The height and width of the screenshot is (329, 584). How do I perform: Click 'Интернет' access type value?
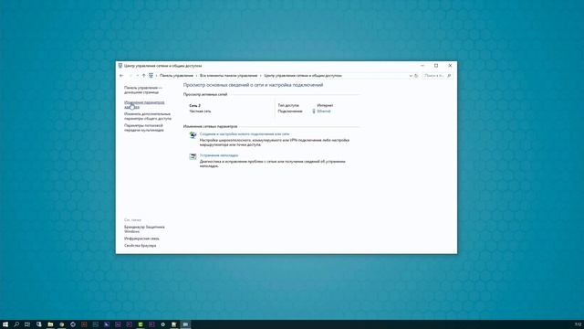point(325,106)
